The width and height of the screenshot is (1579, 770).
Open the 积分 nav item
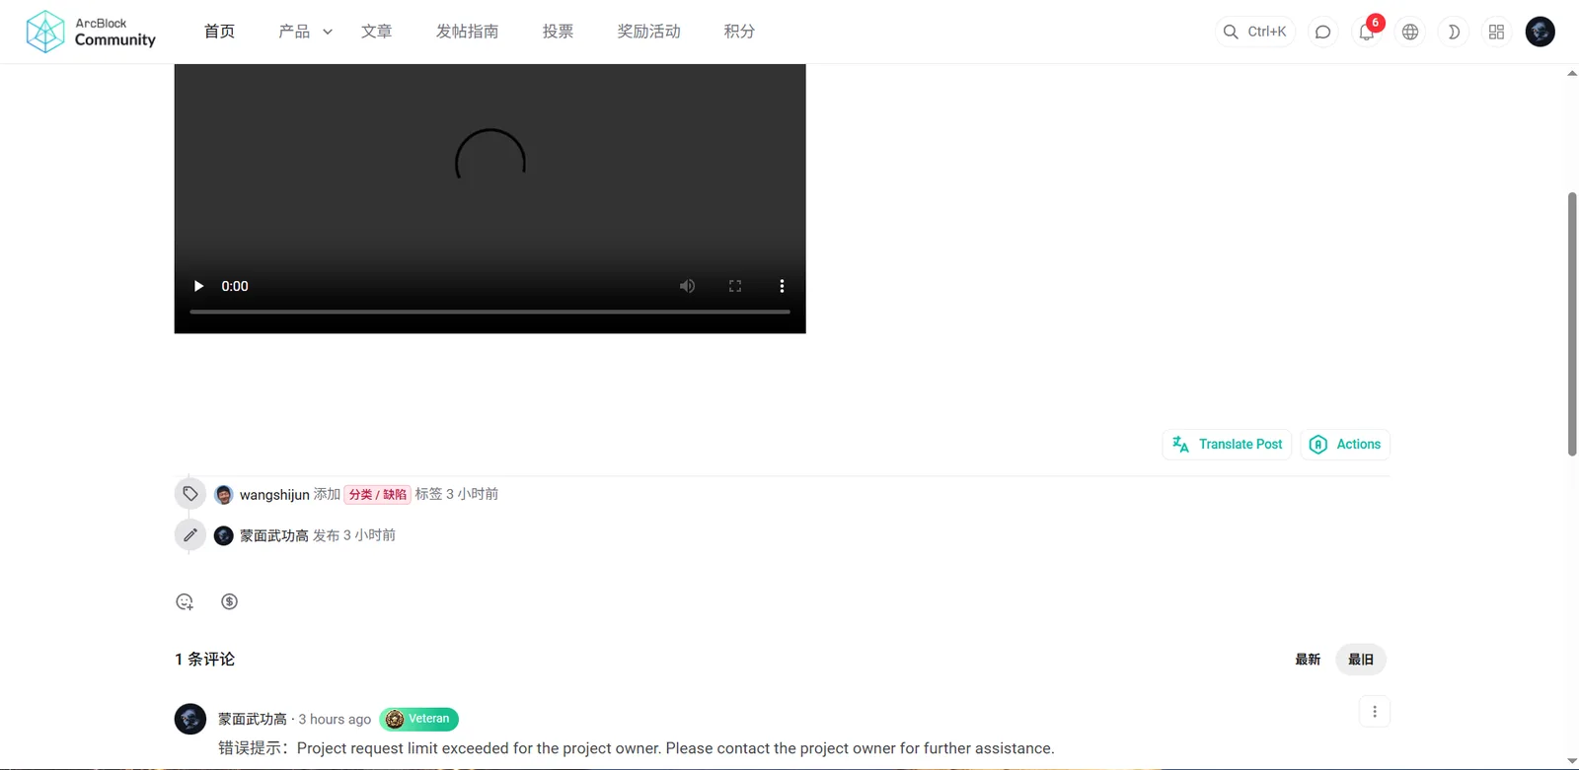(x=739, y=32)
